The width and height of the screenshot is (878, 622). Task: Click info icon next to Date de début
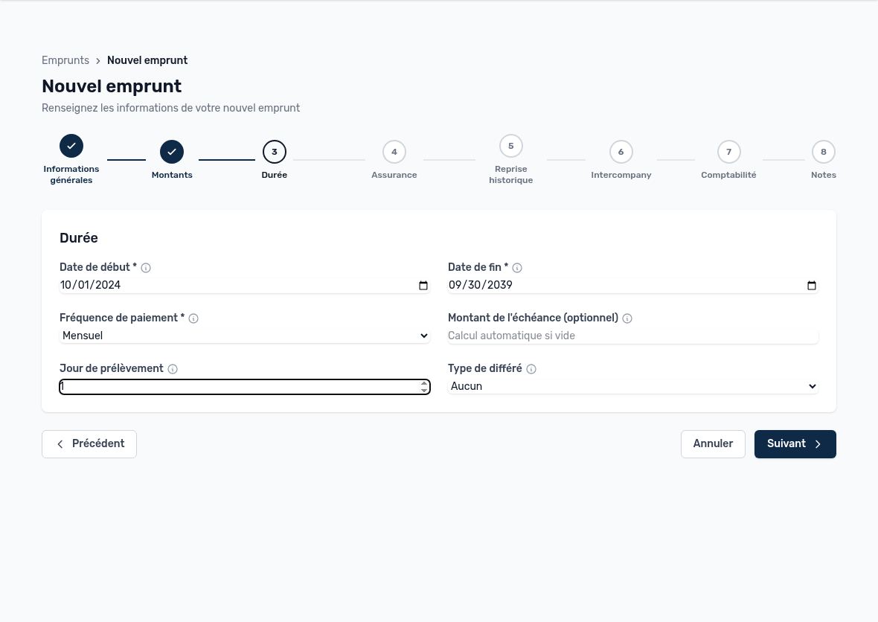point(146,268)
